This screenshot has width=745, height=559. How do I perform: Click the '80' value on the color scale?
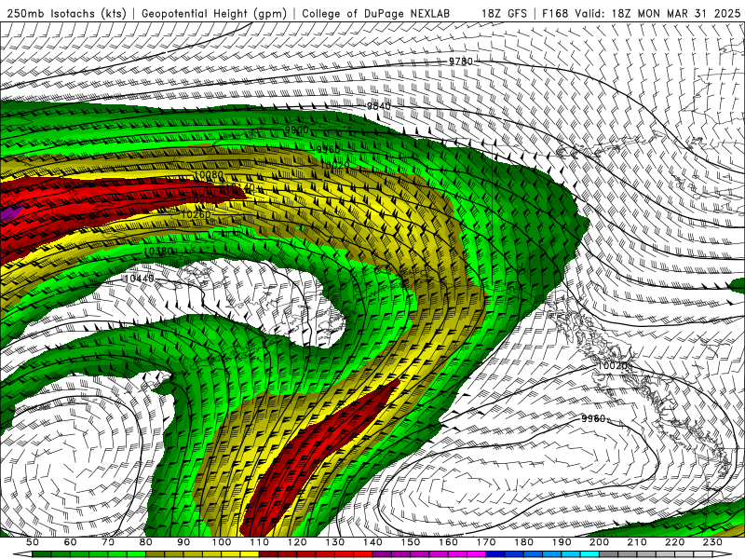[x=146, y=542]
